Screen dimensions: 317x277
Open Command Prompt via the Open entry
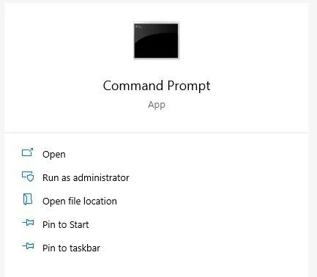click(54, 155)
